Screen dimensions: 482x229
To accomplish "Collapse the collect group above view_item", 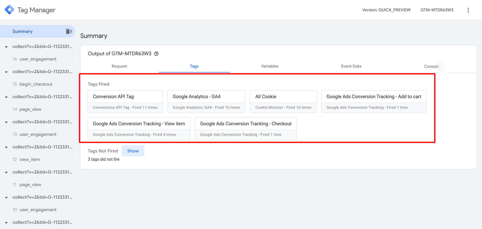I will coord(6,147).
